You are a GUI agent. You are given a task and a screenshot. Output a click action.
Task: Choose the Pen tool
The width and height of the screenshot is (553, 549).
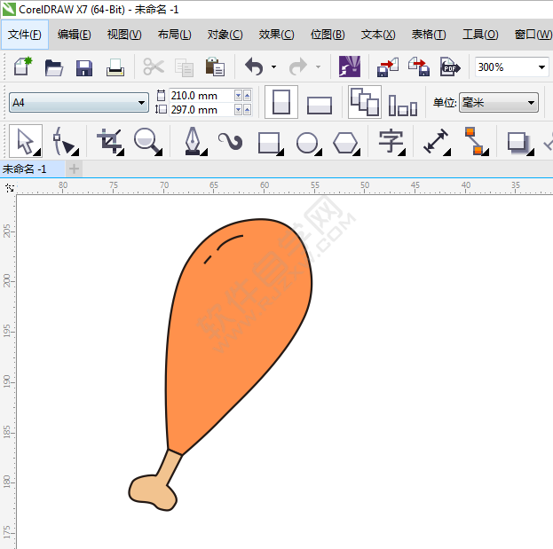[193, 142]
